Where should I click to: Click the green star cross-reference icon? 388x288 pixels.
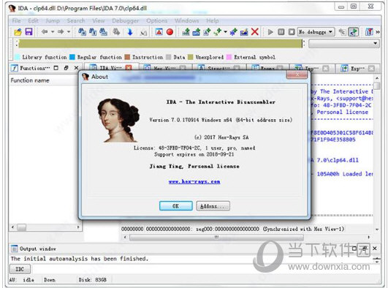[x=218, y=32]
